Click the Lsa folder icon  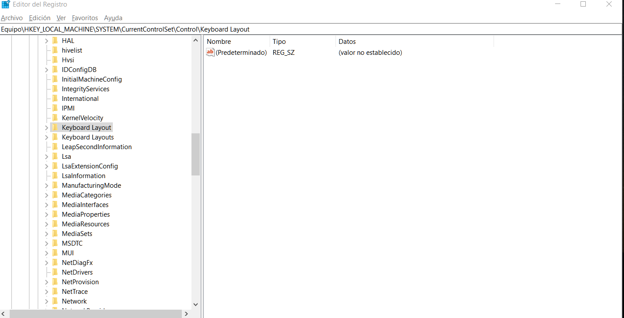55,157
